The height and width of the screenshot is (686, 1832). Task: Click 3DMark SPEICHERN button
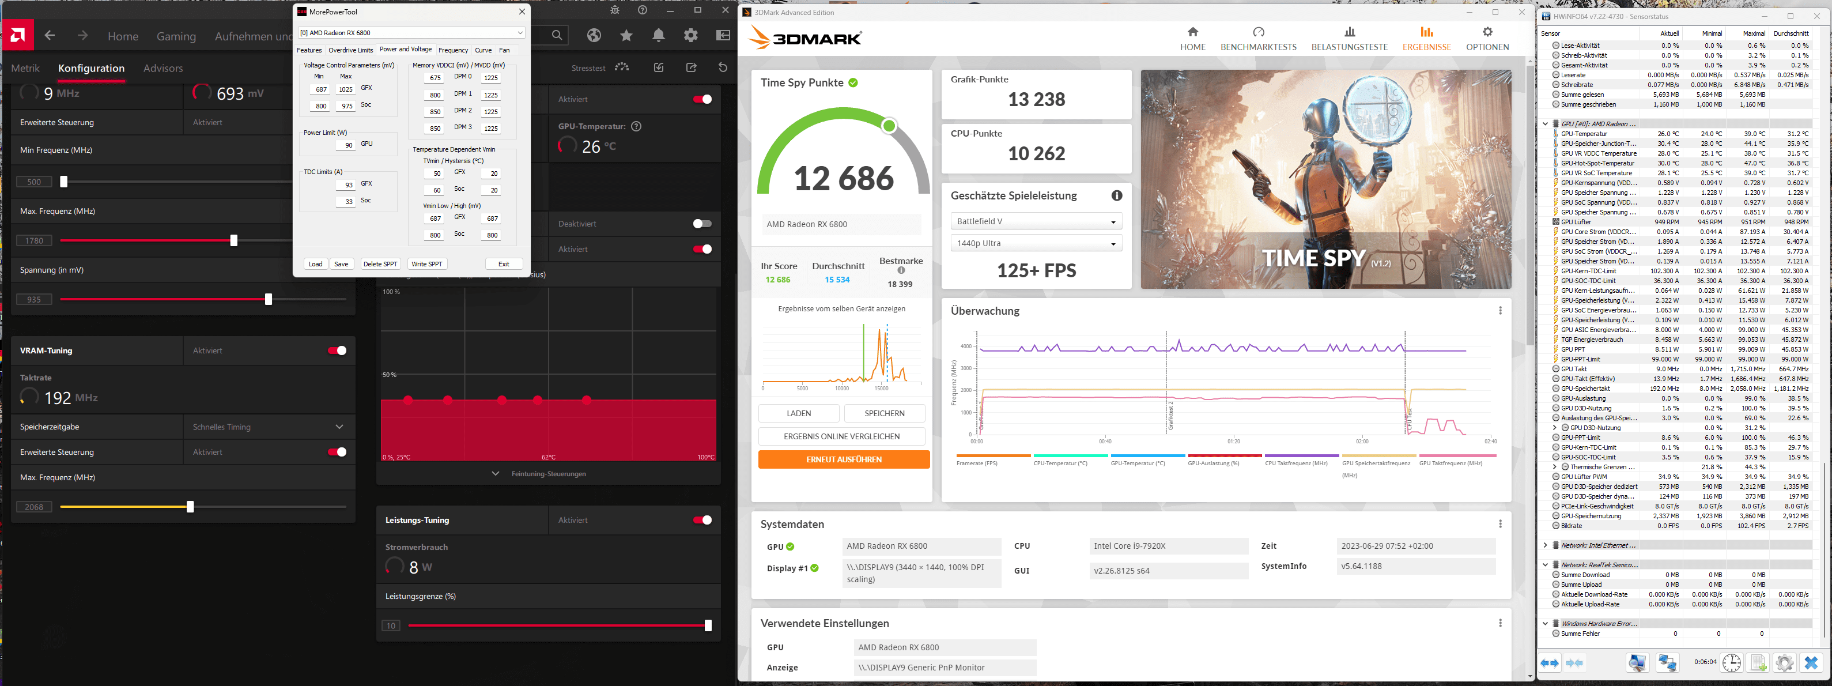(x=885, y=413)
